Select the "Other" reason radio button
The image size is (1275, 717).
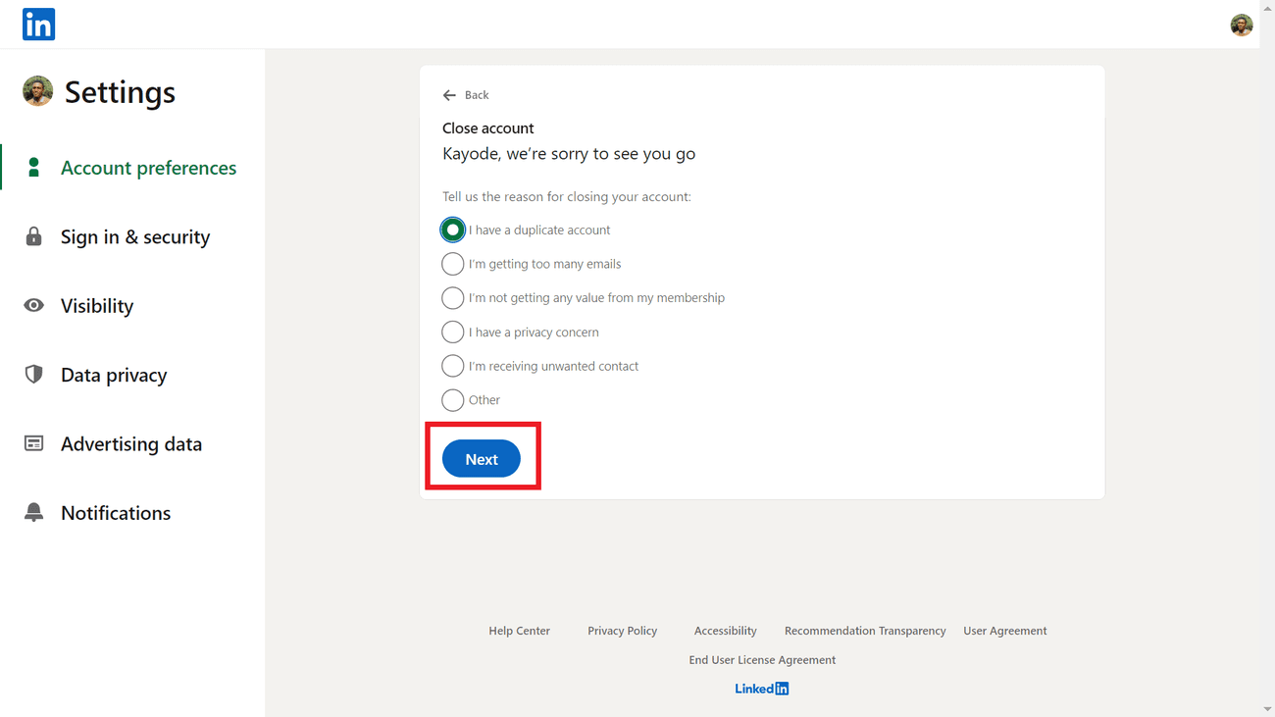coord(452,400)
